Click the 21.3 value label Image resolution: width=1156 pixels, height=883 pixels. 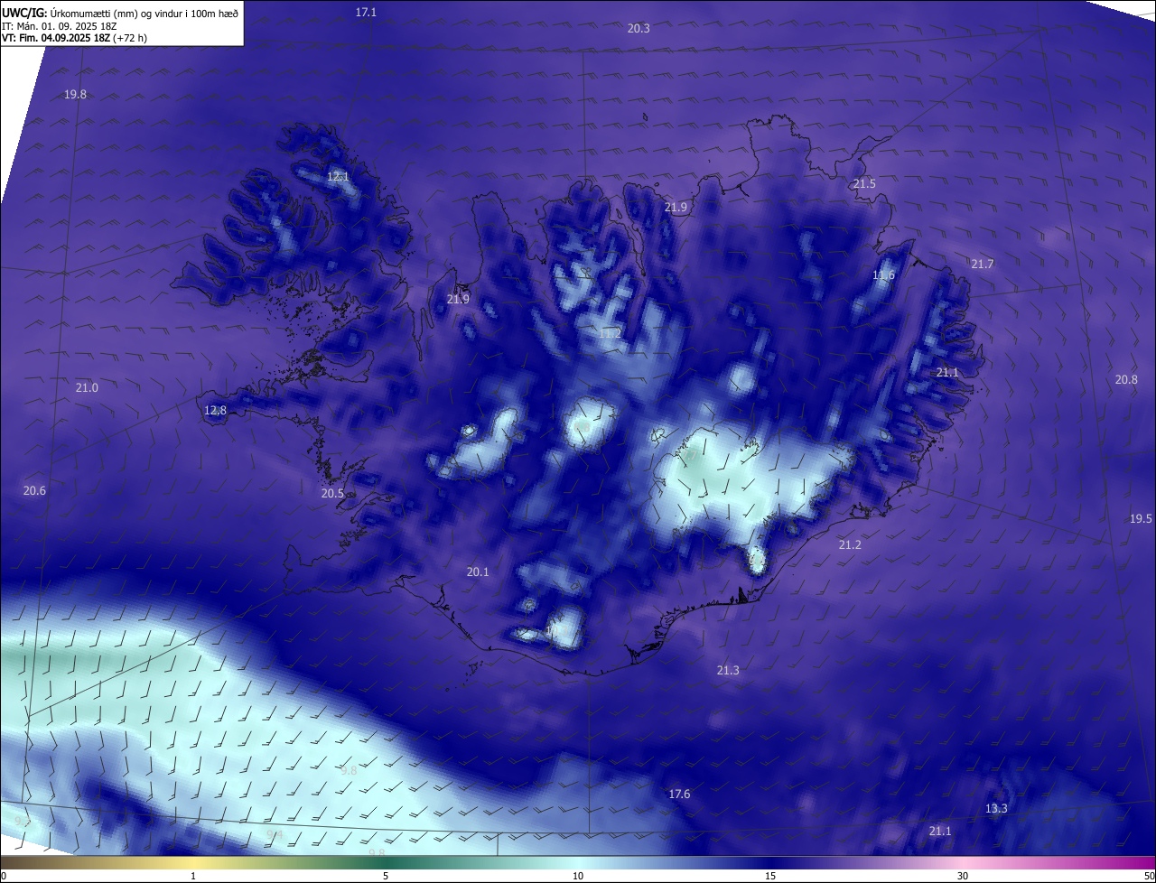(728, 671)
